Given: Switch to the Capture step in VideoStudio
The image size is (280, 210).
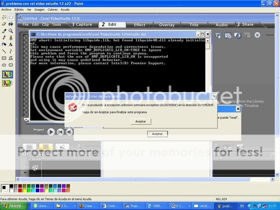Looking at the screenshot, I should coord(82,24).
